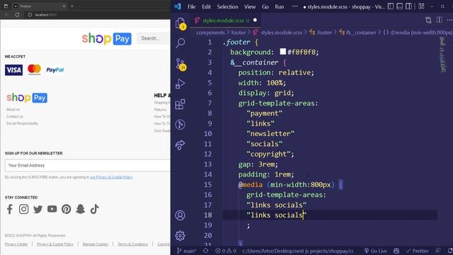
Task: Click the notifications bell in status bar
Action: 450,251
